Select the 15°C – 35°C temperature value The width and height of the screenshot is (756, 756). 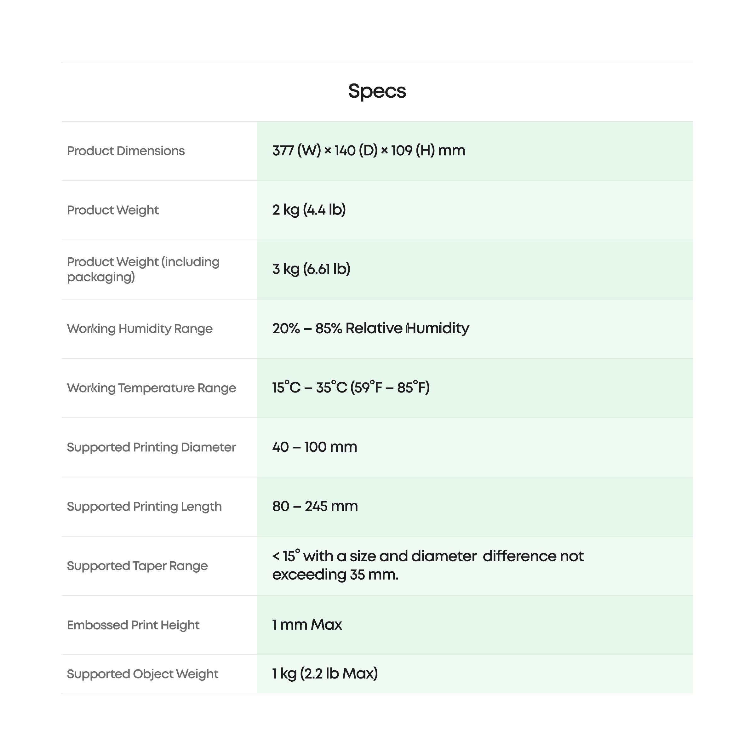point(351,388)
